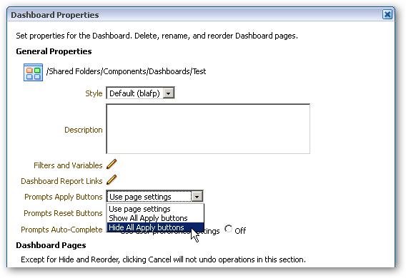This screenshot has height=278, width=406.
Task: Open the Style dropdown showing Default (blafp)
Action: (140, 93)
